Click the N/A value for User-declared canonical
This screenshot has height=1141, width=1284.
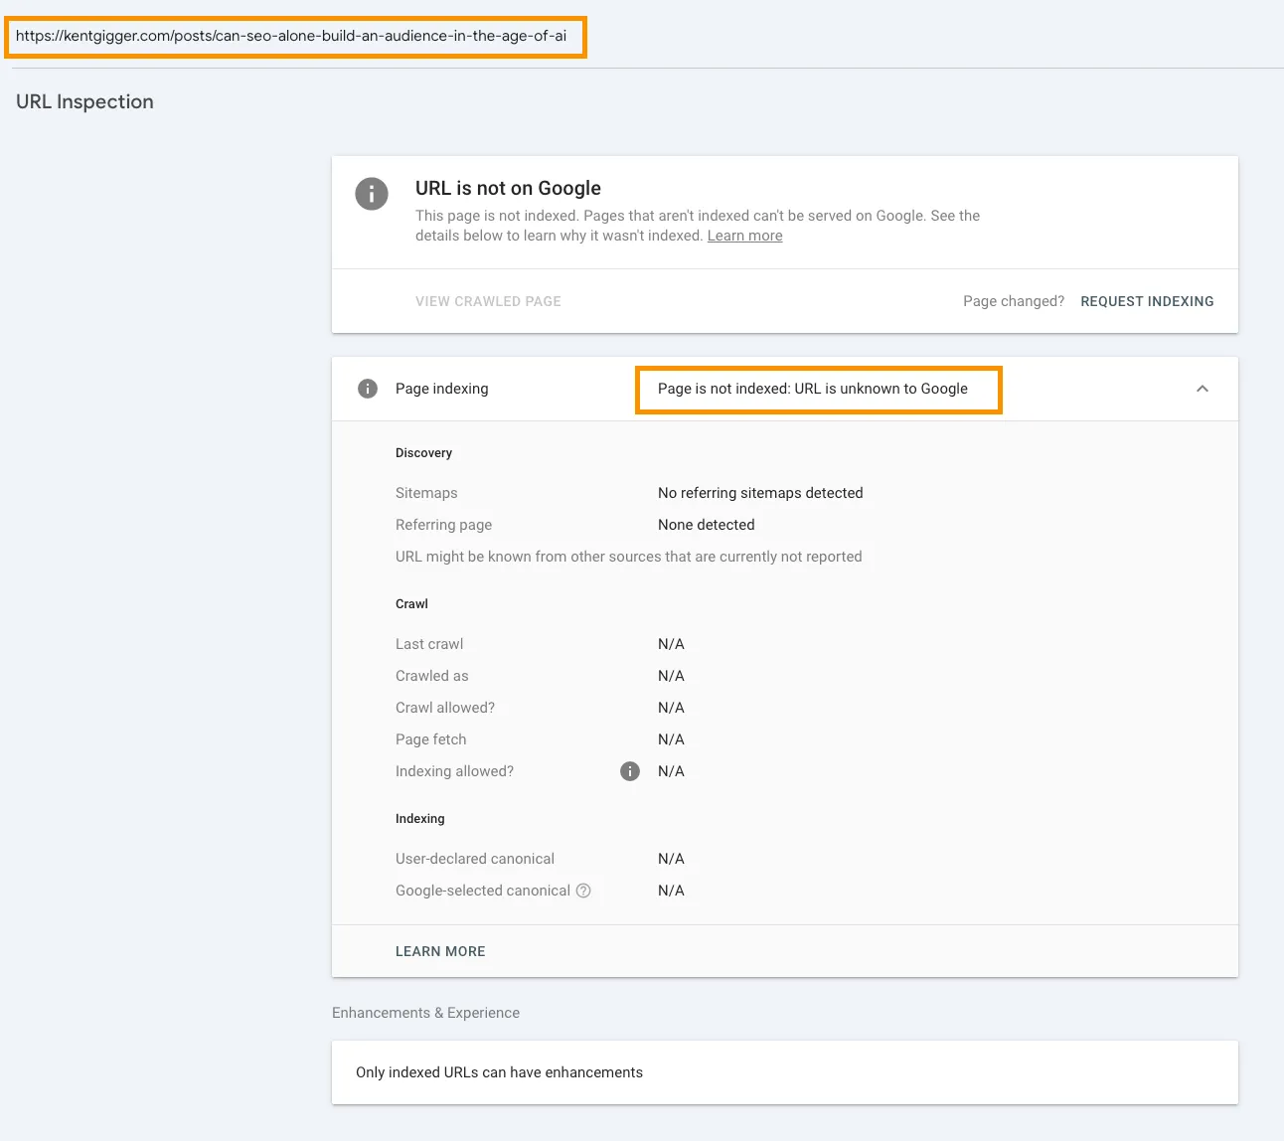coord(671,859)
